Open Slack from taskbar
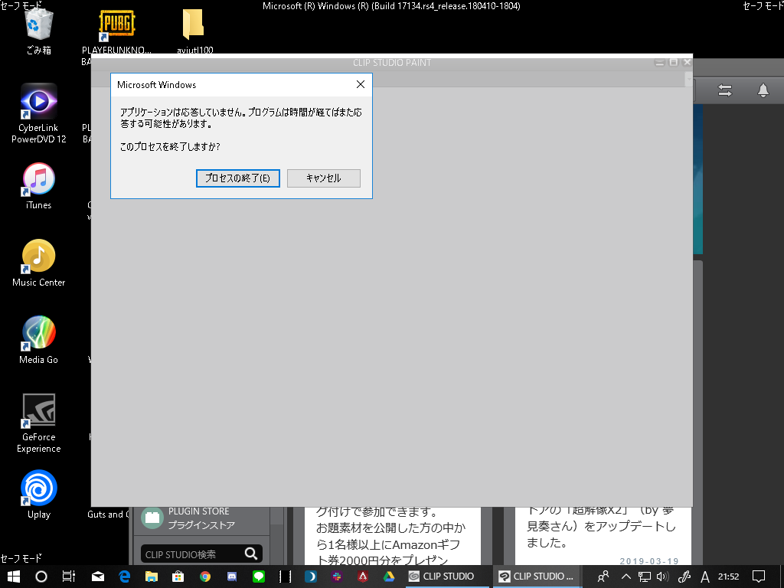784x588 pixels. 337,577
